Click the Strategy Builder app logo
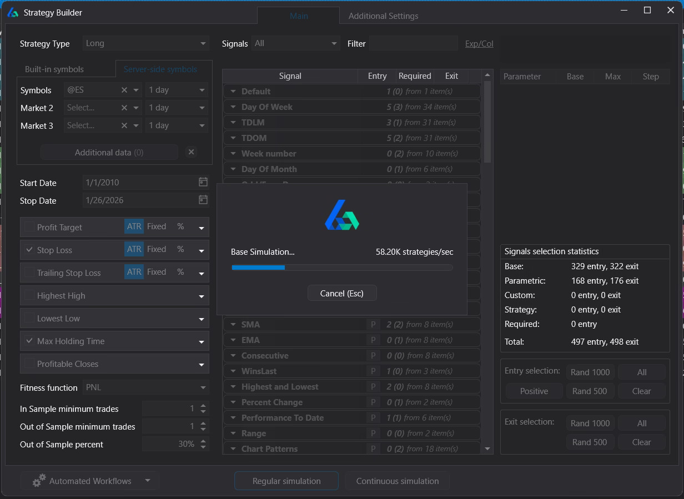This screenshot has height=499, width=684. [13, 12]
